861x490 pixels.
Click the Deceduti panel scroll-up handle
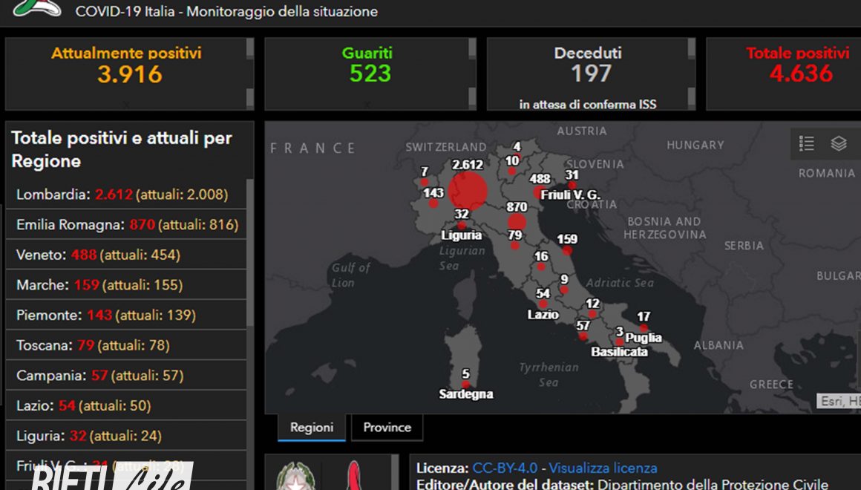coord(691,48)
